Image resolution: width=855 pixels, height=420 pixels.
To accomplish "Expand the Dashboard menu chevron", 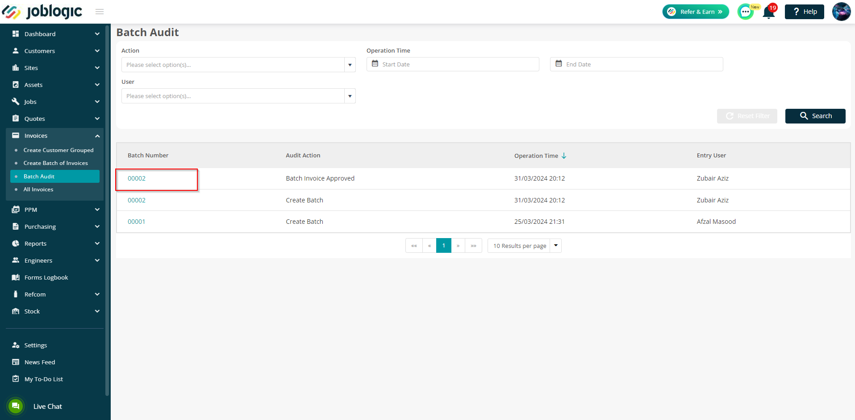I will (97, 34).
